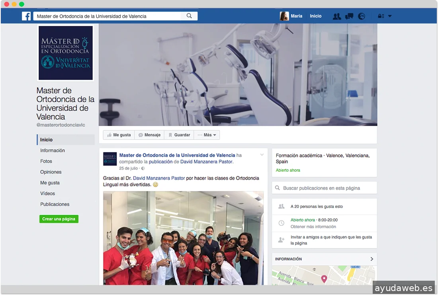Select Fotos in the left sidebar
Viewport: 438px width, 297px height.
[46, 161]
